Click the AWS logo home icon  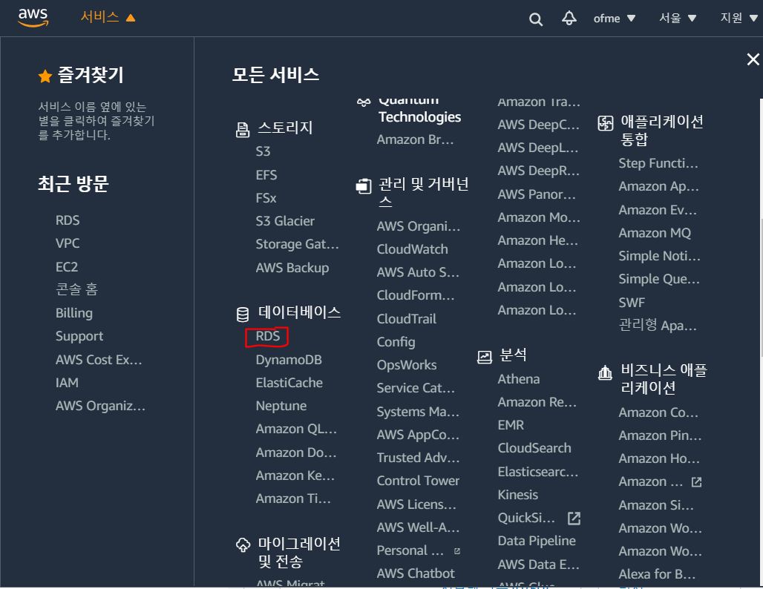coord(33,18)
